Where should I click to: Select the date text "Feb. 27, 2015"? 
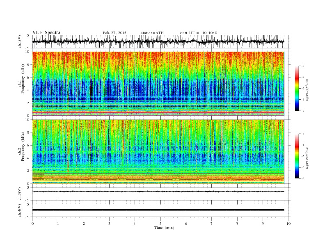(x=114, y=33)
